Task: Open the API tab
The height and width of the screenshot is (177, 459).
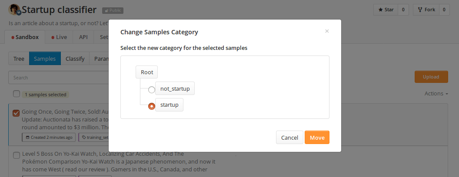Action: coord(83,37)
